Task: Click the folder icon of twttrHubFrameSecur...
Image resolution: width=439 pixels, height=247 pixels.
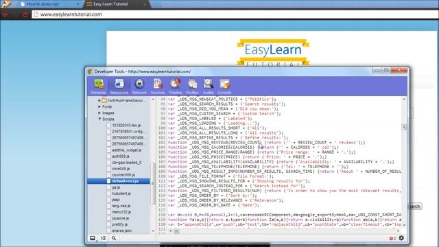Action: coord(104,100)
